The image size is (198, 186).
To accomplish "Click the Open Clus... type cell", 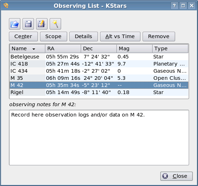I will coord(170,78).
